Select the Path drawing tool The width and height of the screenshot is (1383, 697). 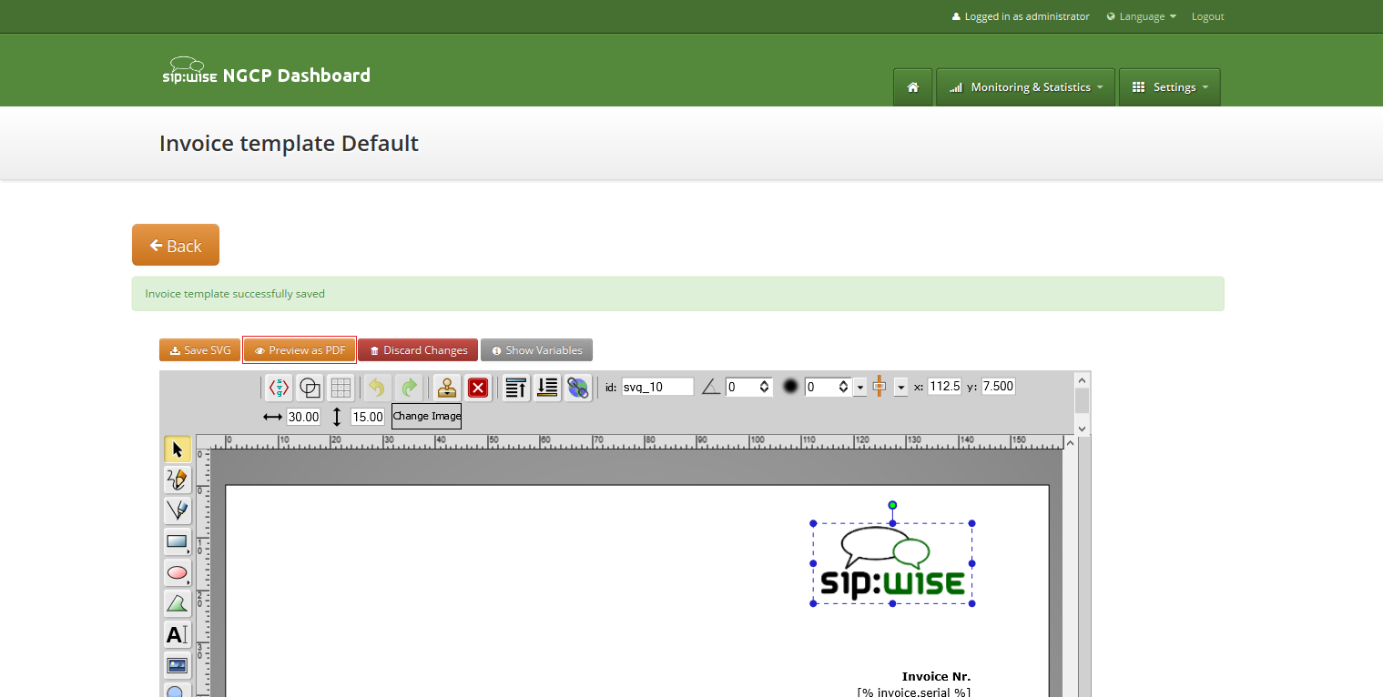point(176,510)
